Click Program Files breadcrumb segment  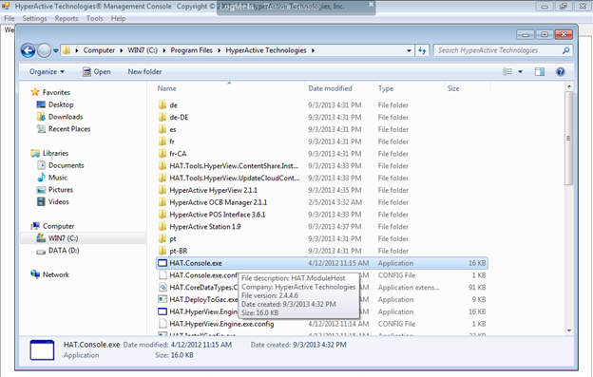point(191,50)
